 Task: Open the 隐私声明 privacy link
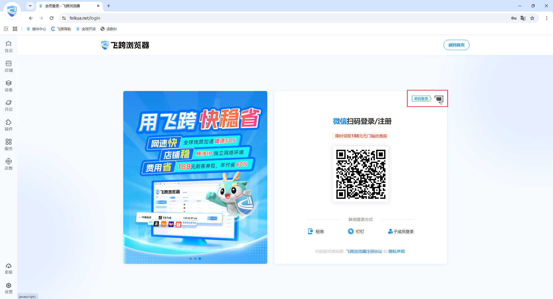(x=397, y=251)
